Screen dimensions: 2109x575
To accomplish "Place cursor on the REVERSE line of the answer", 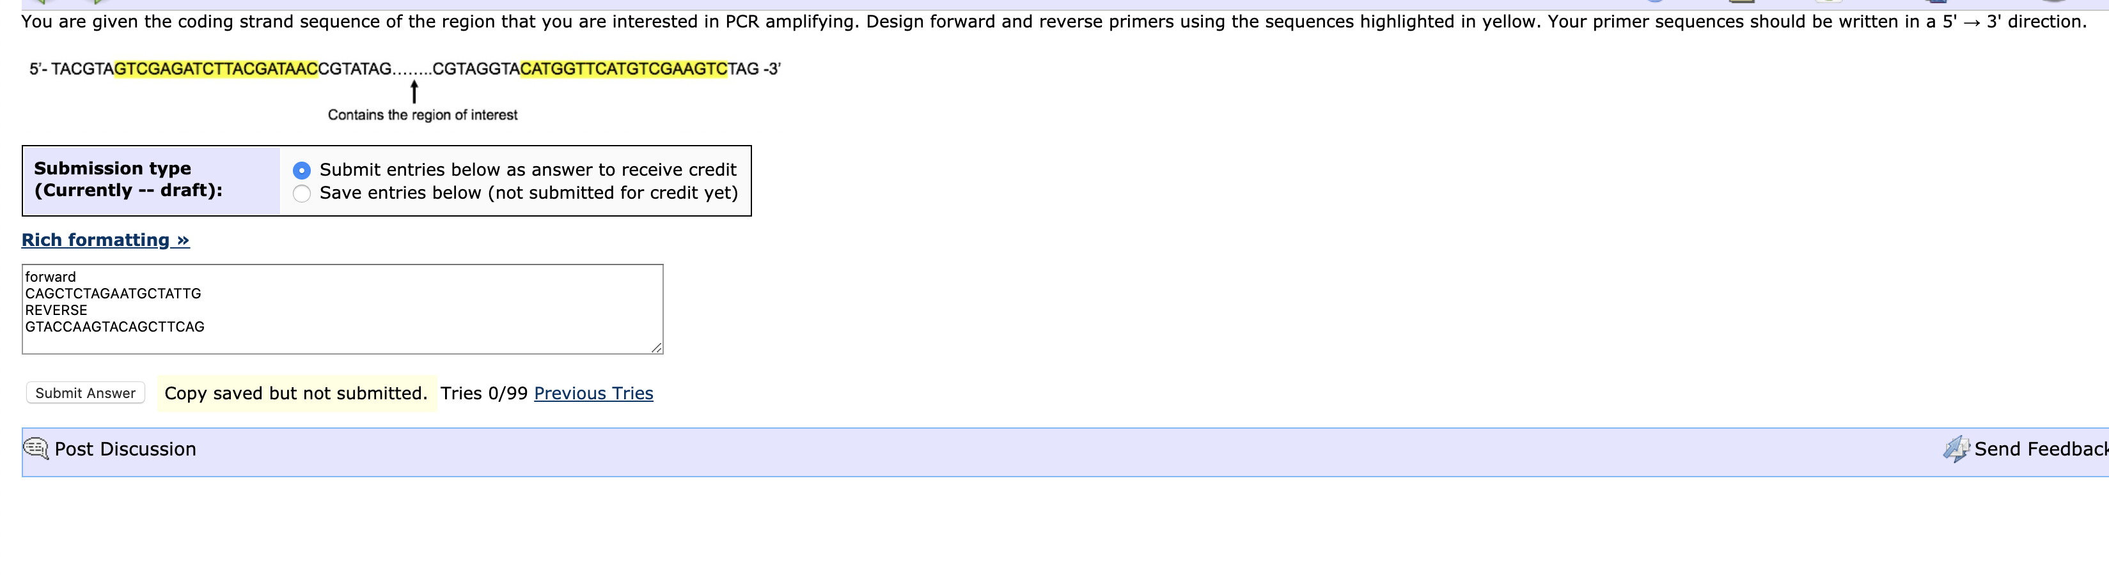I will pos(56,309).
